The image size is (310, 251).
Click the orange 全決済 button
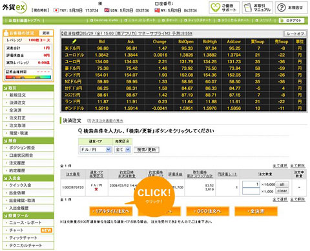(x=256, y=211)
